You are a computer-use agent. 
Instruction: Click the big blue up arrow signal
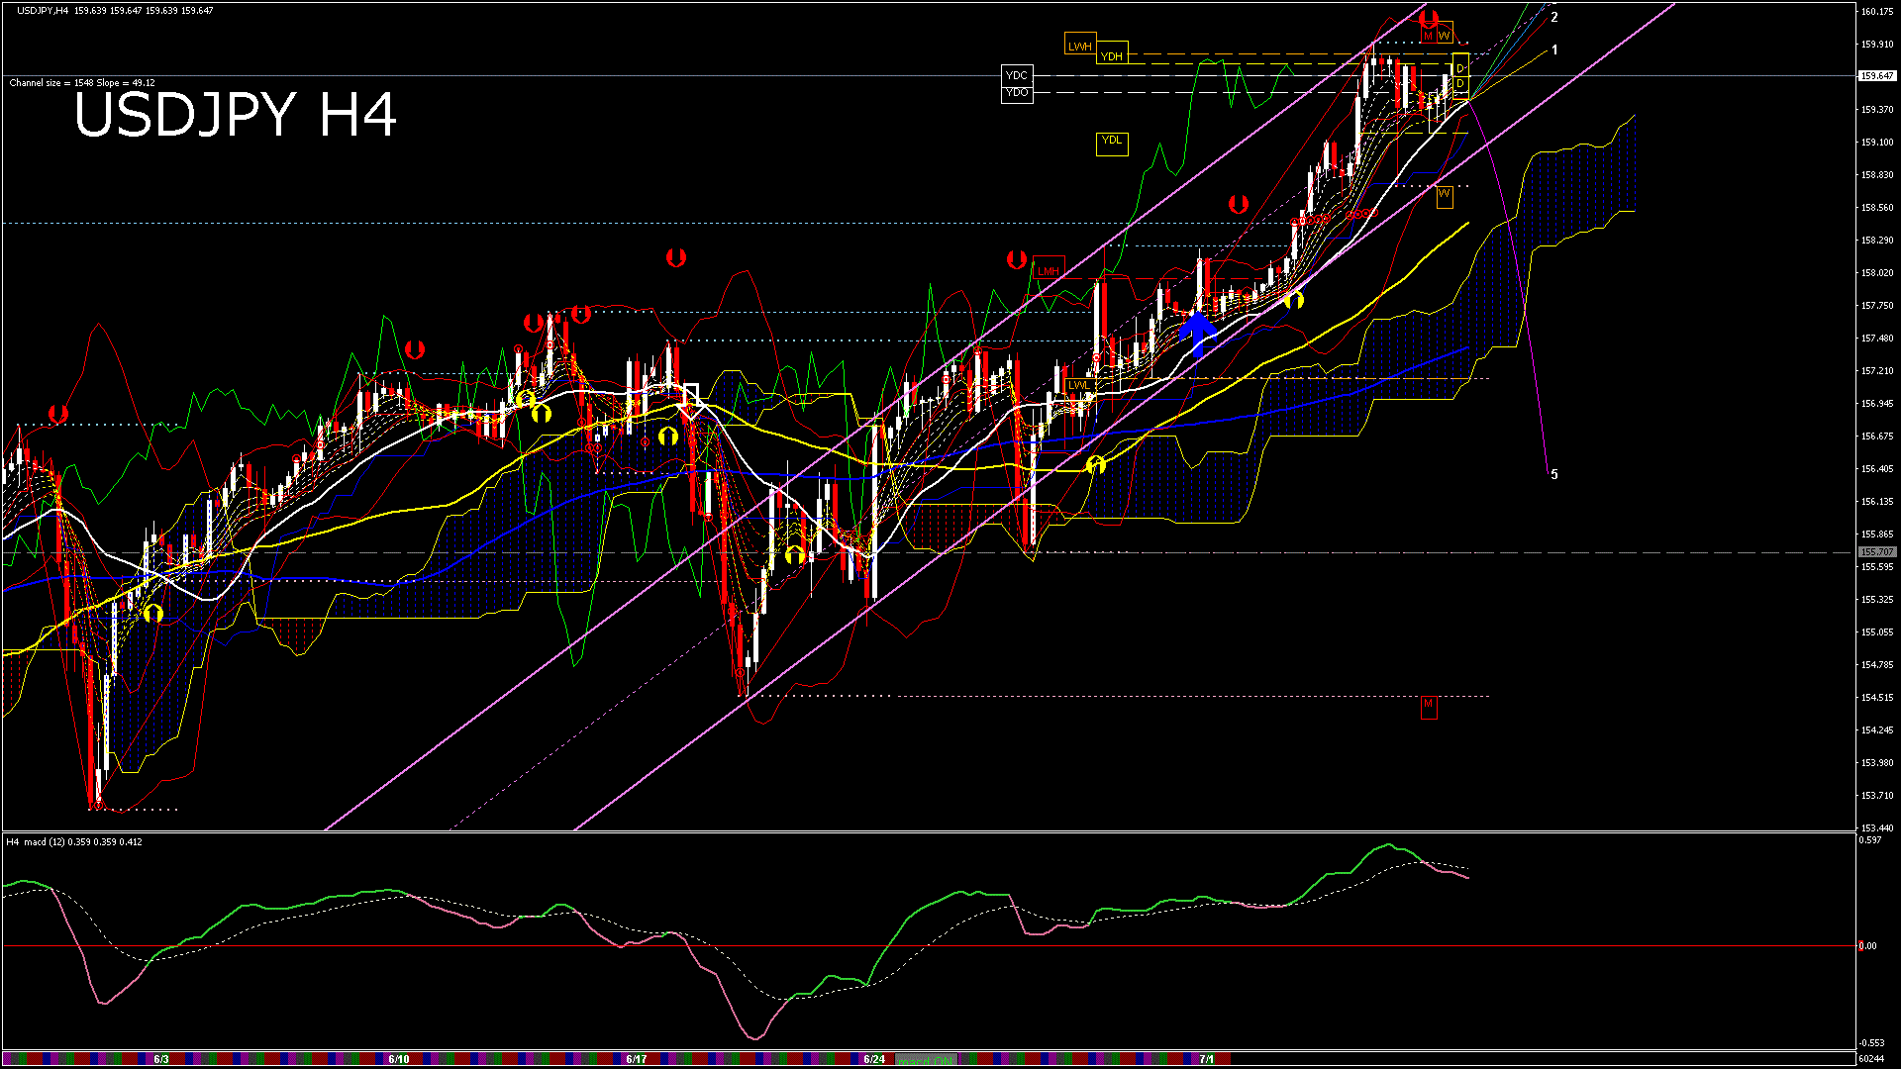(x=1198, y=333)
